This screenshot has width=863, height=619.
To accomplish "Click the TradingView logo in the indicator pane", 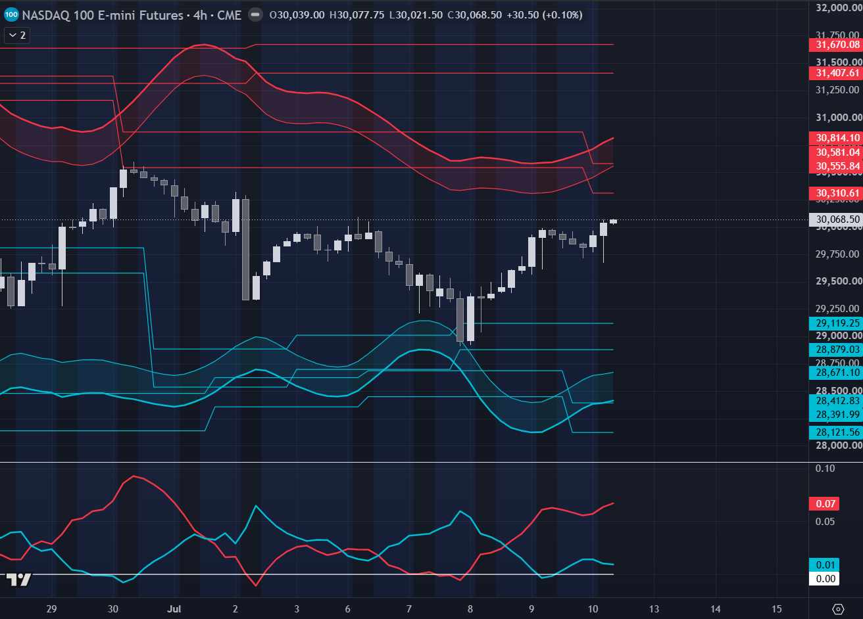I will [19, 580].
